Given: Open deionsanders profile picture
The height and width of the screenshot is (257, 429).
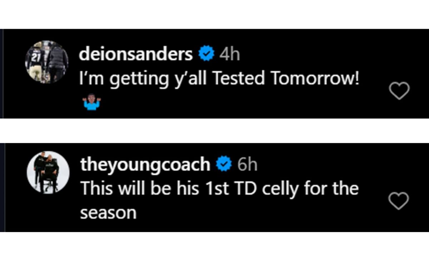Looking at the screenshot, I should click(47, 62).
